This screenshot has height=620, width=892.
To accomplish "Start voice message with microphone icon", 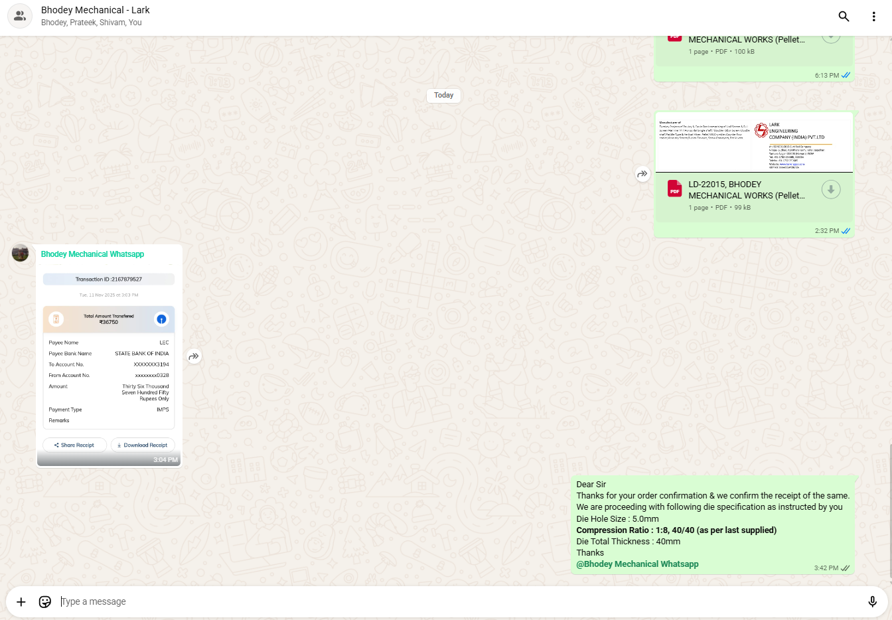I will click(x=872, y=601).
